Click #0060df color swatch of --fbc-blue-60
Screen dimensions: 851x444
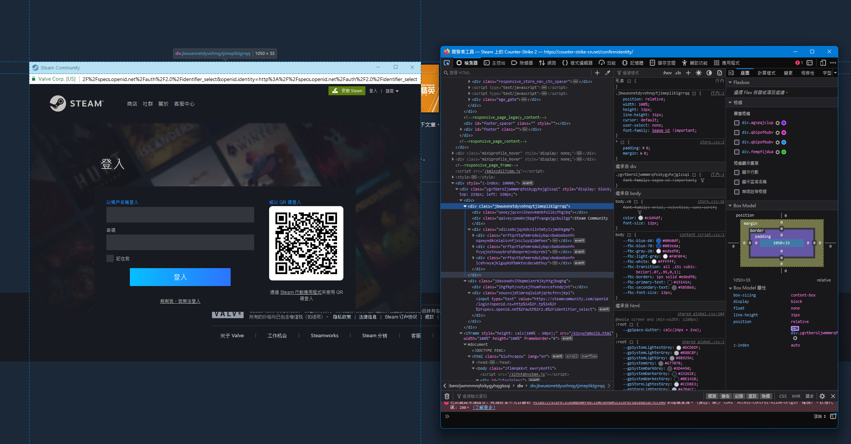[658, 241]
